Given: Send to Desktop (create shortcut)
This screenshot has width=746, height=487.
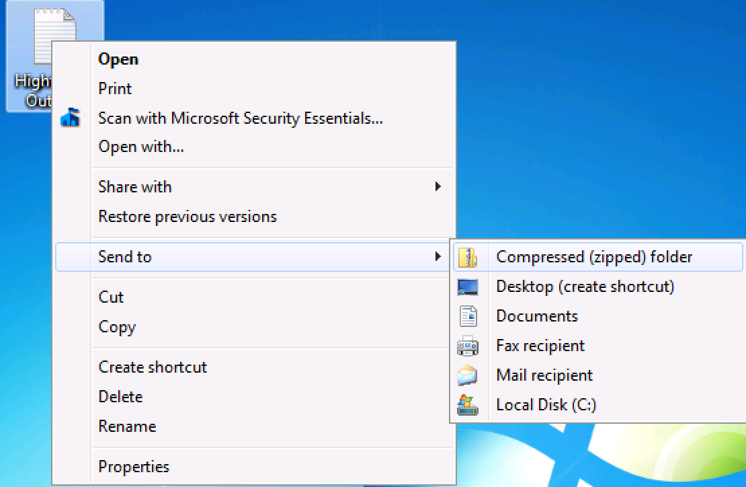Looking at the screenshot, I should 598,287.
